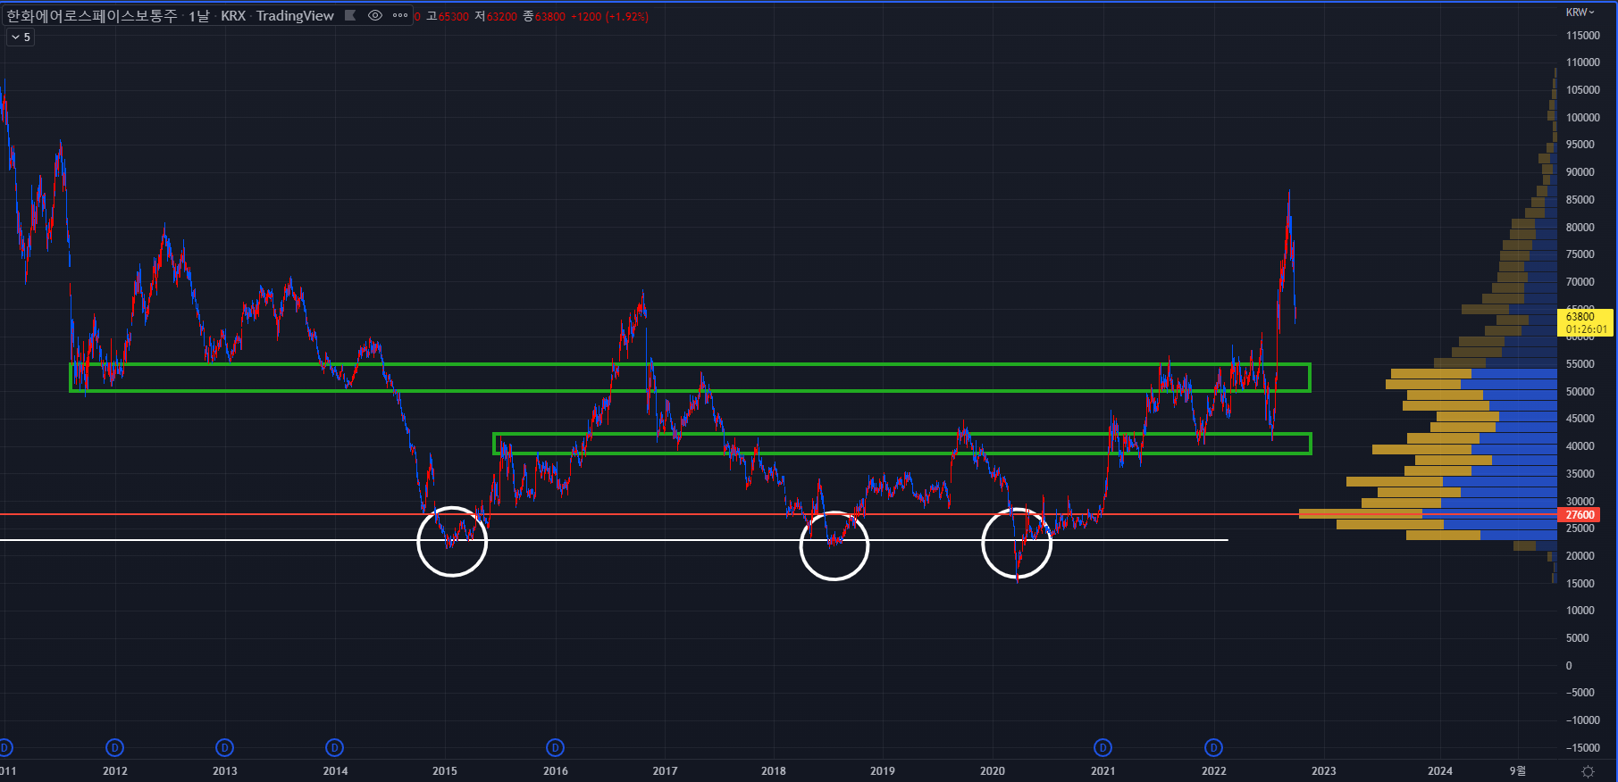The height and width of the screenshot is (782, 1618).
Task: Click the 고65300 high value in legend
Action: click(x=448, y=16)
